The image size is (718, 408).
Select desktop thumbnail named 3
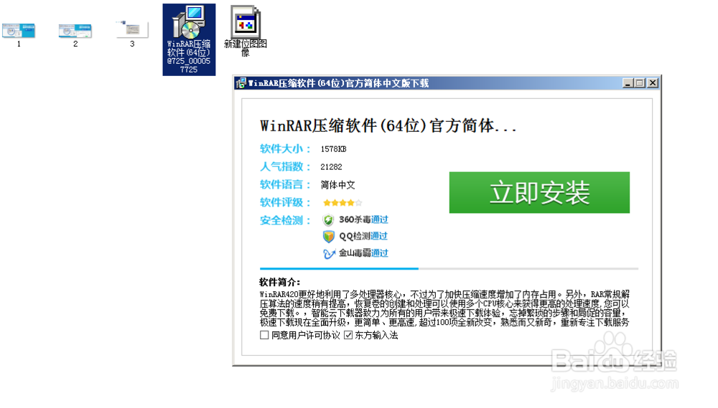(x=132, y=34)
